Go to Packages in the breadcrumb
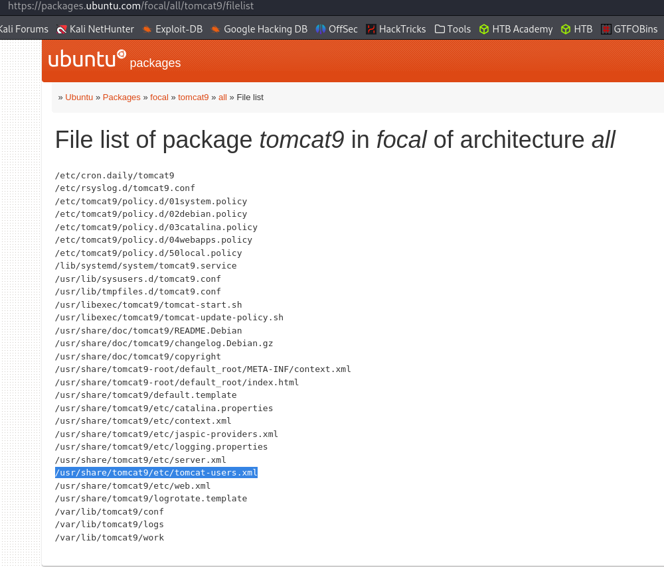 pos(122,97)
